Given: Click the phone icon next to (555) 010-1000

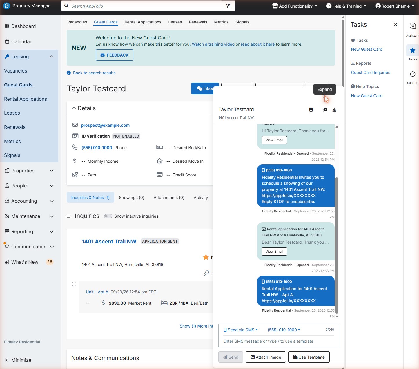Looking at the screenshot, I should click(75, 147).
